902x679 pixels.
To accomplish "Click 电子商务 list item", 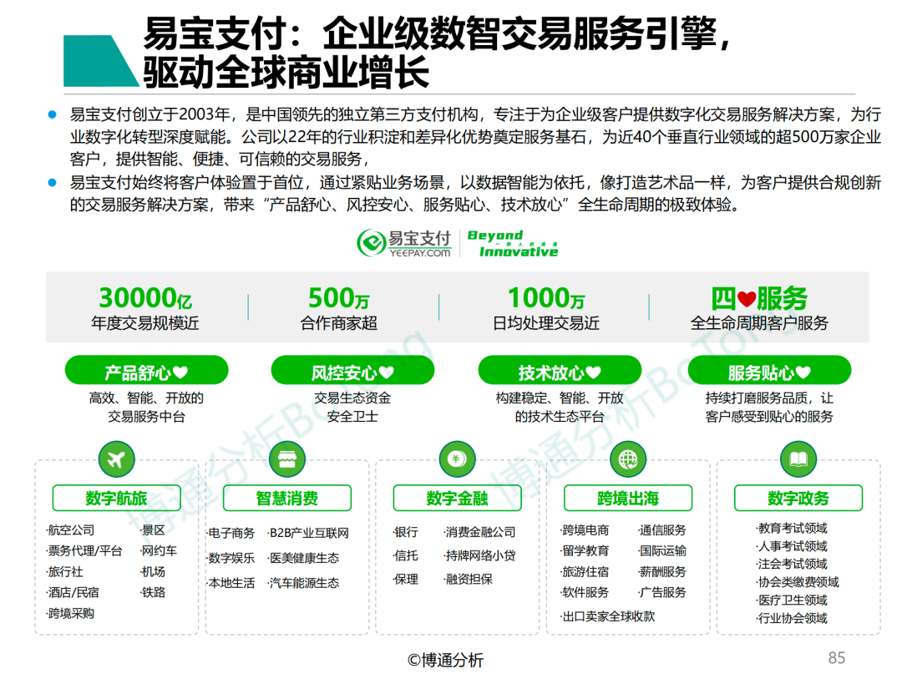I will 231,533.
